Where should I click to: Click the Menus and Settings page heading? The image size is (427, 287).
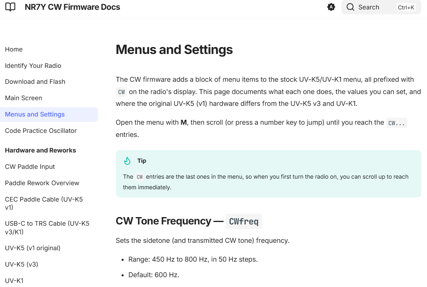[174, 49]
